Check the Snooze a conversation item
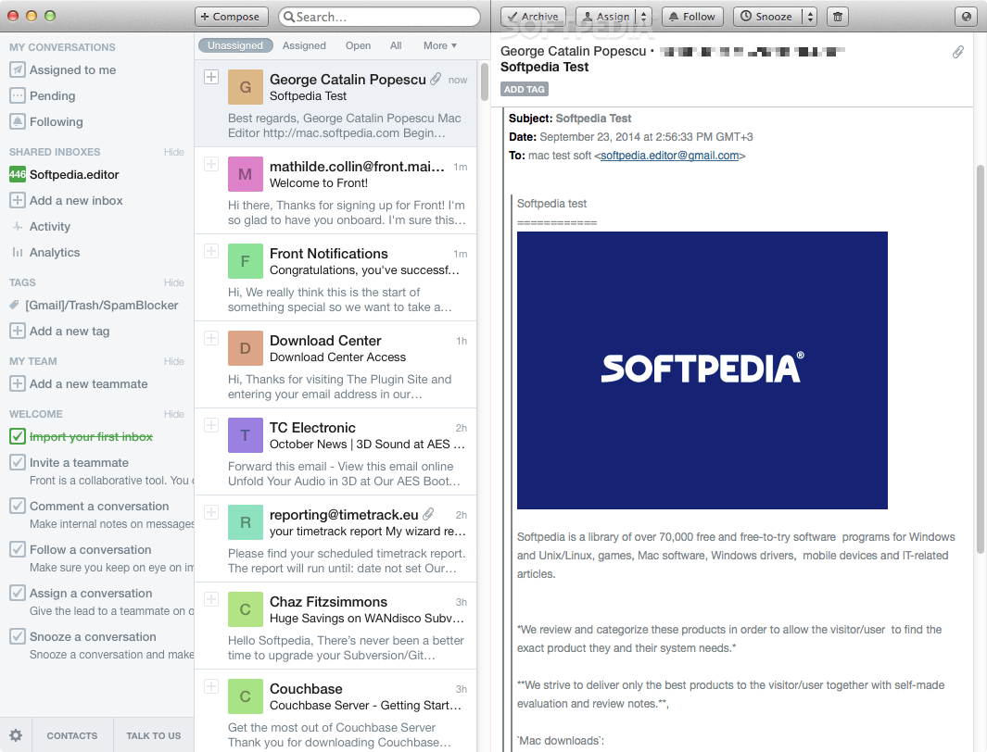 18,636
